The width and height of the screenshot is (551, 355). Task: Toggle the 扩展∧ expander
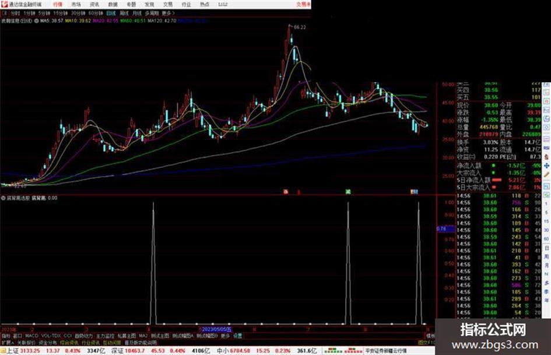[7, 343]
